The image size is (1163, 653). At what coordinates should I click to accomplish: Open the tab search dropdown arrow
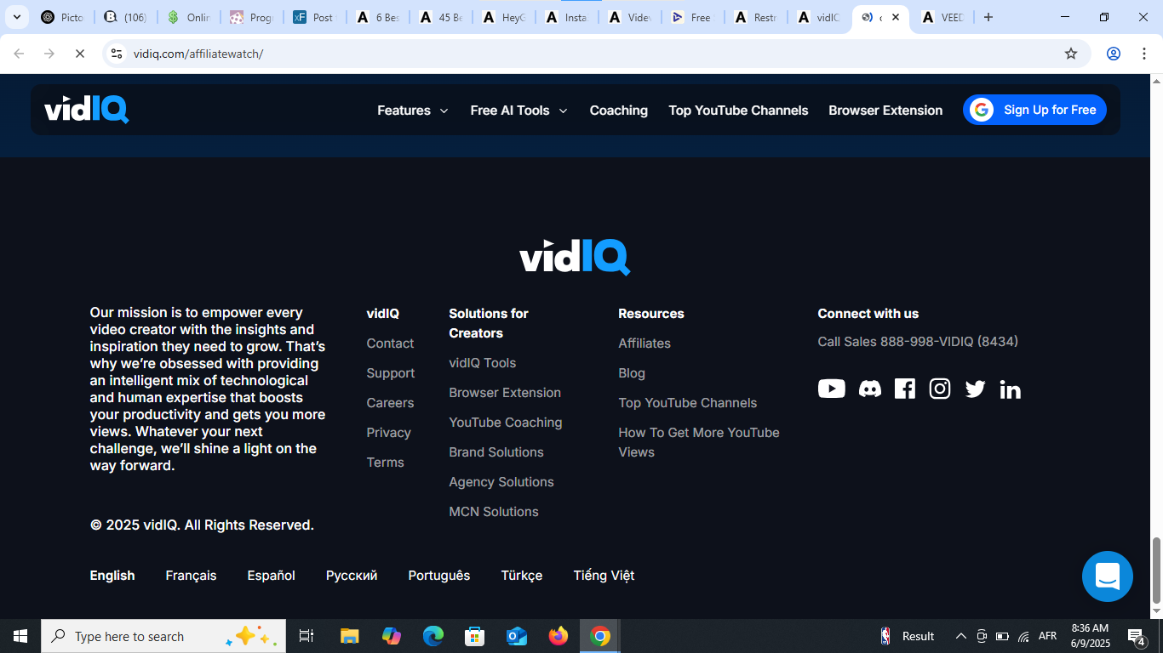click(x=16, y=17)
